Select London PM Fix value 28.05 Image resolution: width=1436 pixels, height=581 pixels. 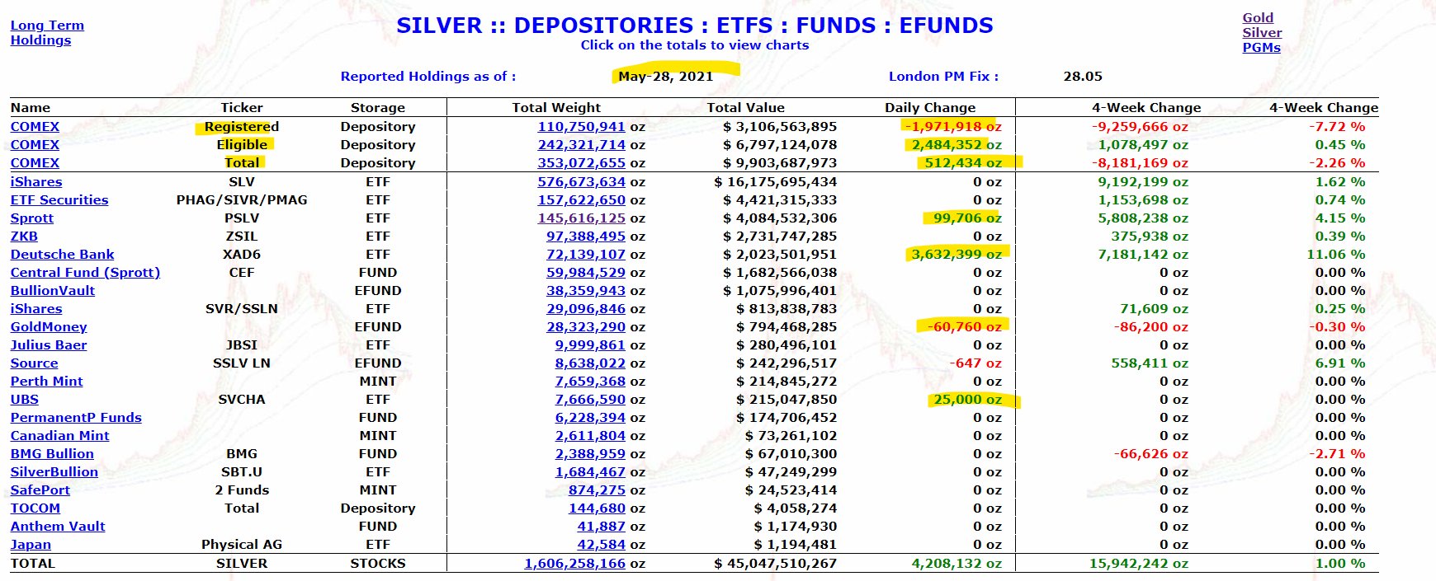1083,77
